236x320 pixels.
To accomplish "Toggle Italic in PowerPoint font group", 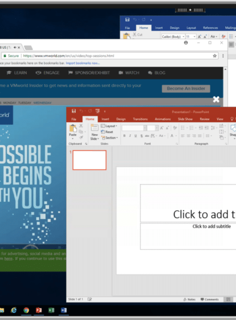I will [x=130, y=136].
